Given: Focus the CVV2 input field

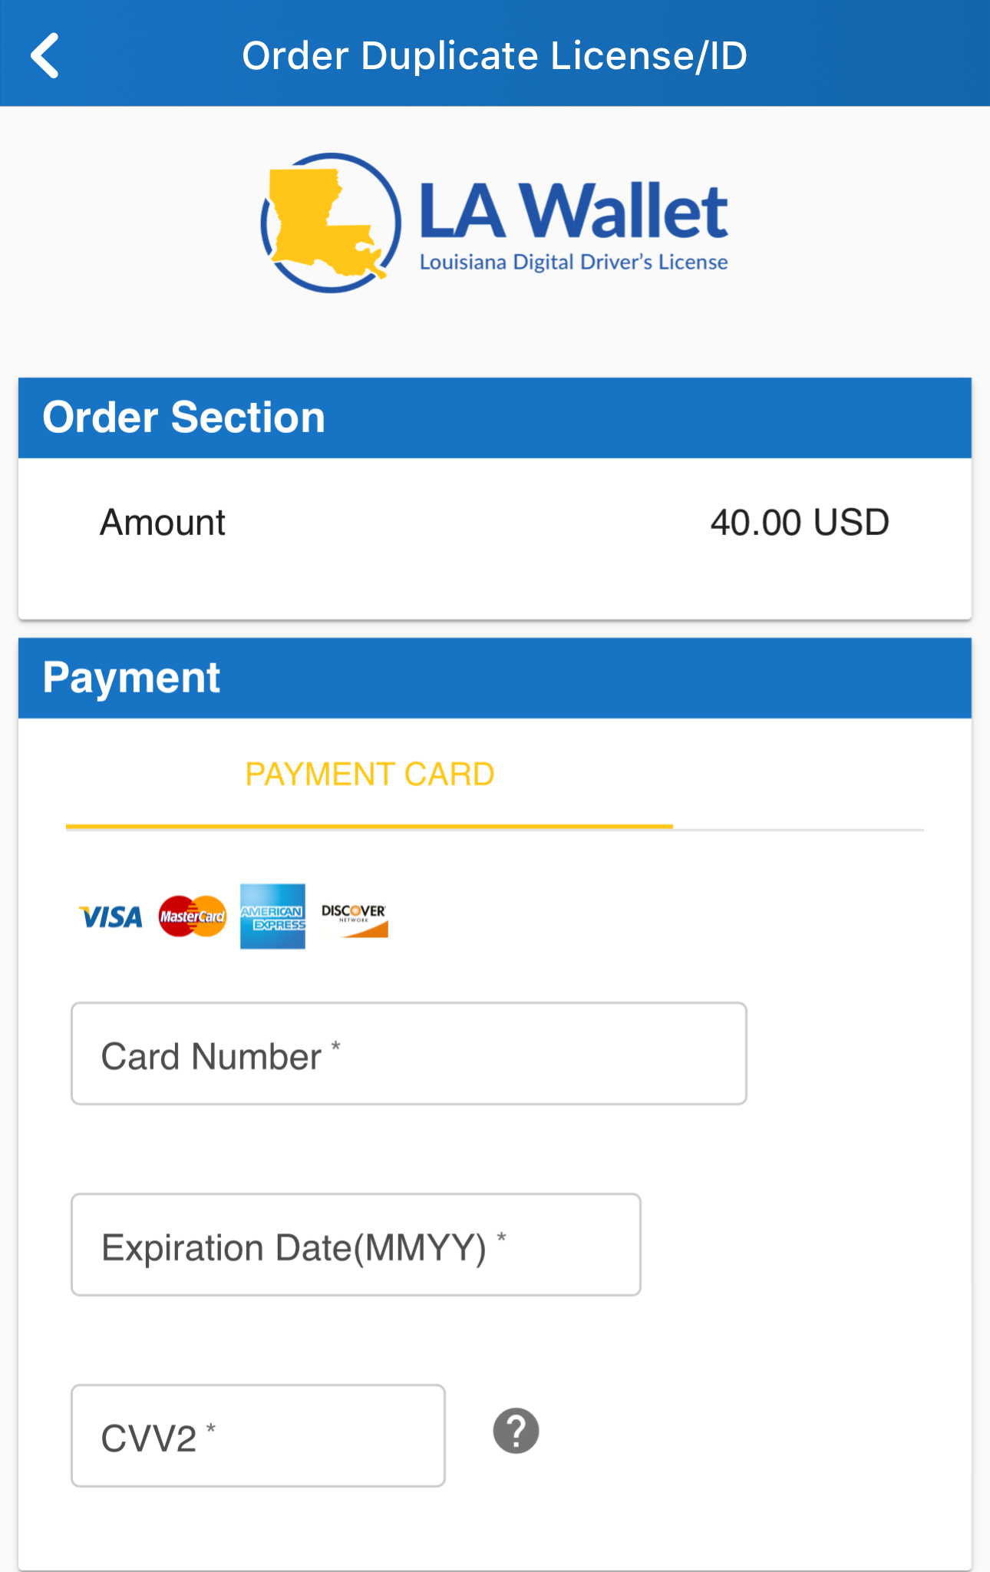Looking at the screenshot, I should point(258,1436).
